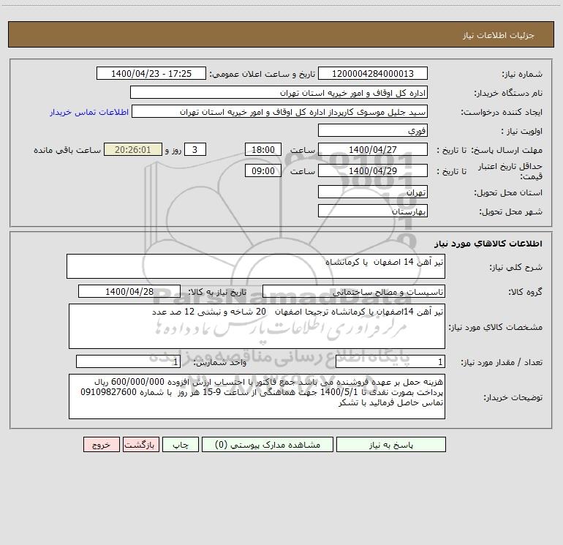Click the اولویت نیاز field showing فوری

373,131
